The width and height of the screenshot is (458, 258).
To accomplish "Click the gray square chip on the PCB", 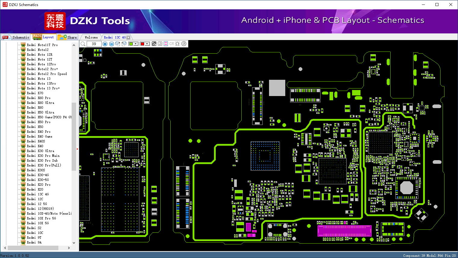I will [x=277, y=88].
